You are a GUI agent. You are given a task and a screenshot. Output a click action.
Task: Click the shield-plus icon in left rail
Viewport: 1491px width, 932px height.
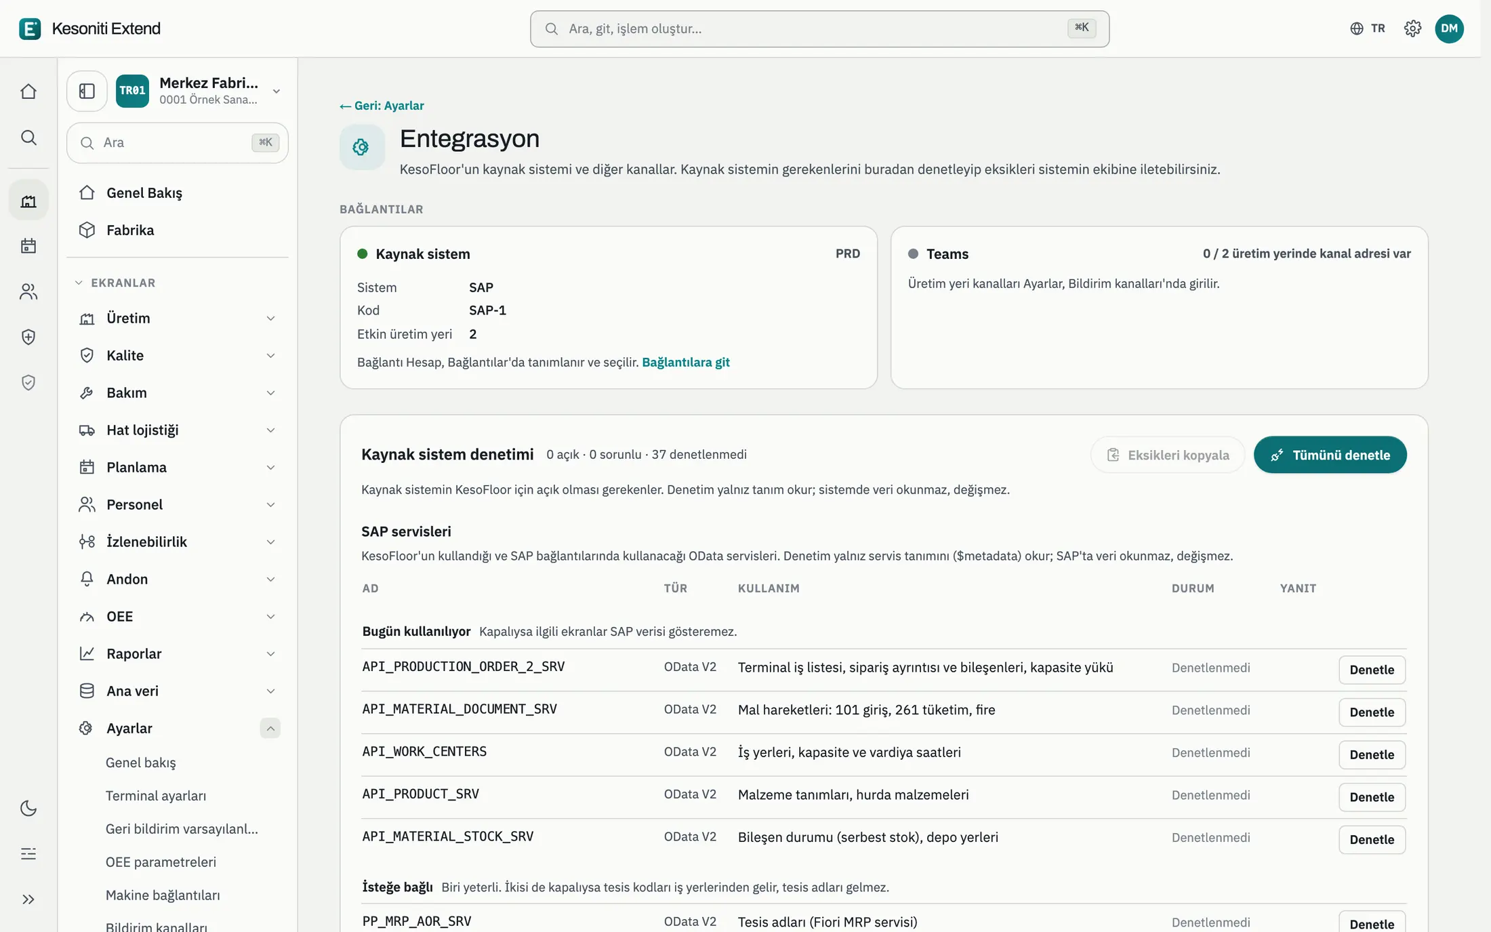point(28,337)
